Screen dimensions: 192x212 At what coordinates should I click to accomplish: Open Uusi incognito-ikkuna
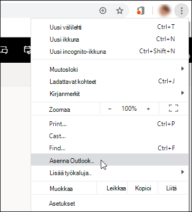pyautogui.click(x=110, y=51)
